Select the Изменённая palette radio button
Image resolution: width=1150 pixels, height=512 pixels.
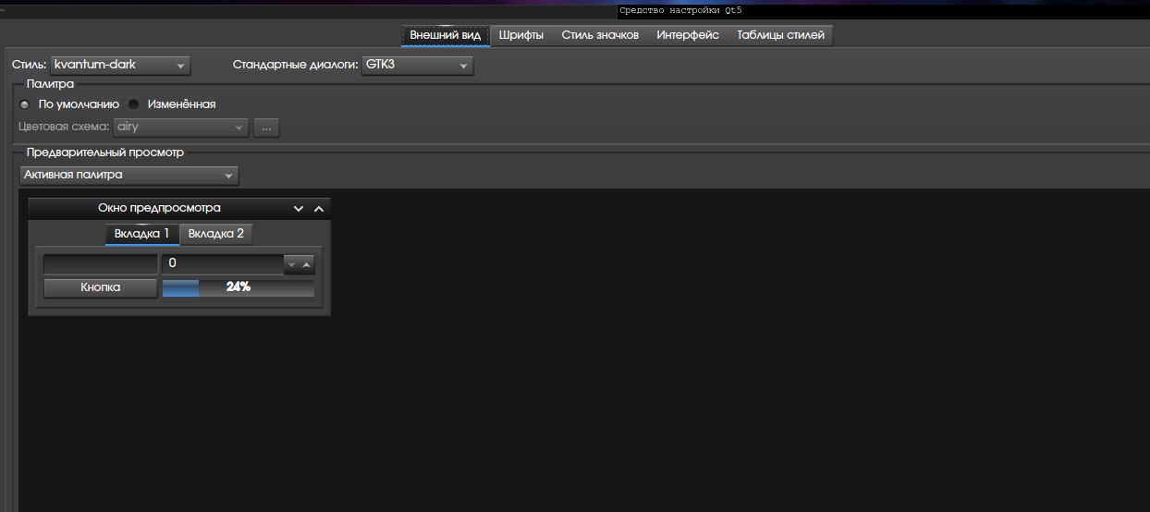[x=171, y=104]
